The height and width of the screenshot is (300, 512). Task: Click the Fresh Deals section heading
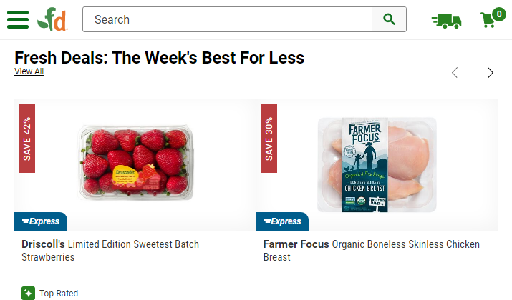(x=159, y=57)
